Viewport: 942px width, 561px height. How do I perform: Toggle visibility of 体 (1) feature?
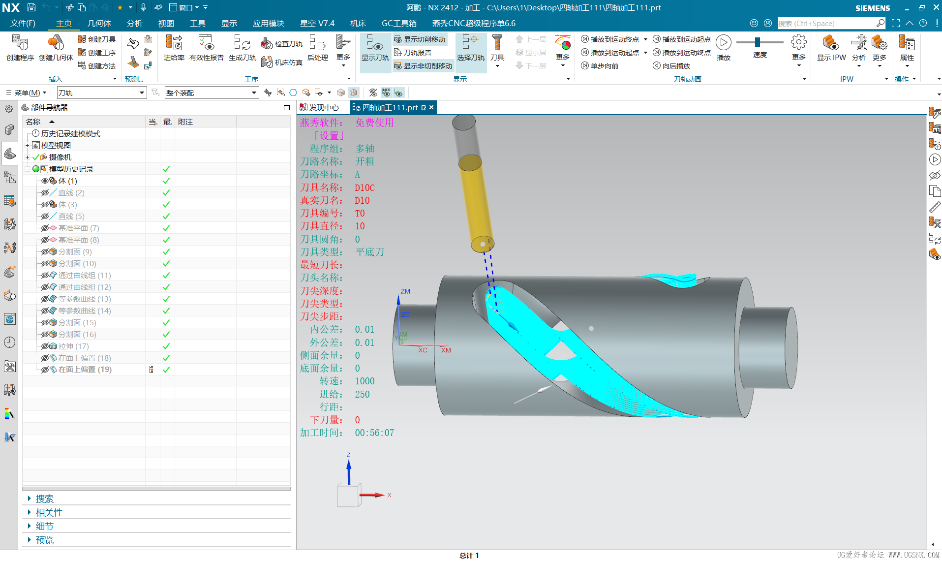point(45,181)
